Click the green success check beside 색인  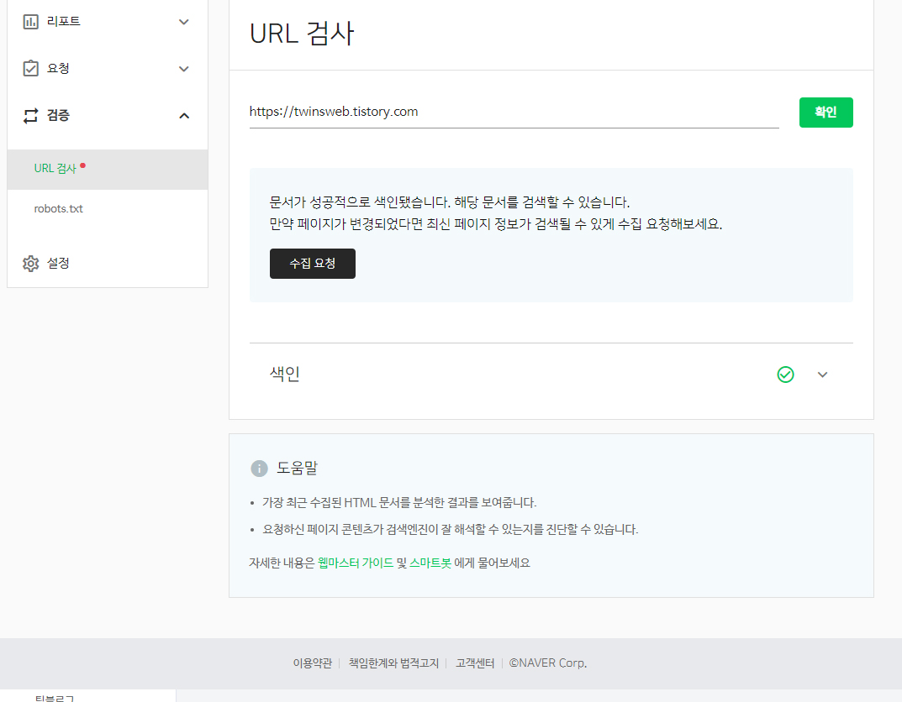click(785, 374)
